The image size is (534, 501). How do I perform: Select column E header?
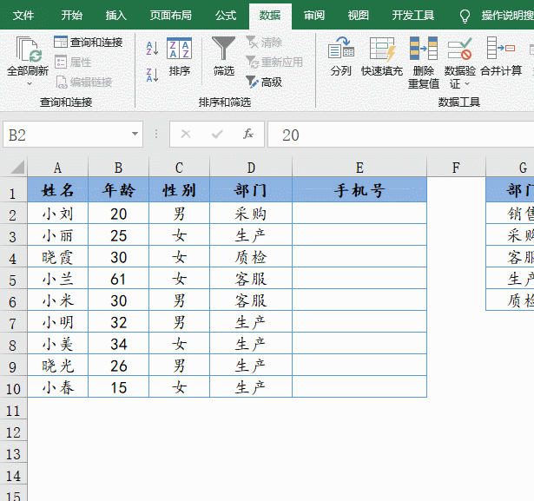[x=359, y=168]
